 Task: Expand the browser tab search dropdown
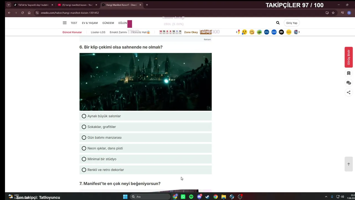click(9, 5)
